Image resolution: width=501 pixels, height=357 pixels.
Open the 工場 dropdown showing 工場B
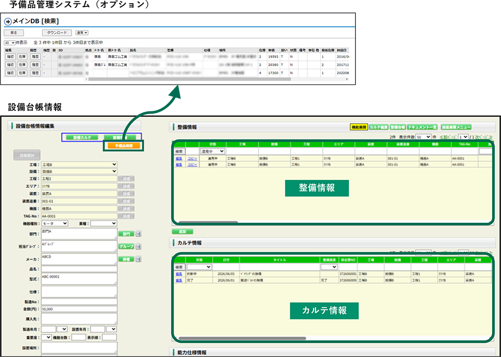(79, 164)
